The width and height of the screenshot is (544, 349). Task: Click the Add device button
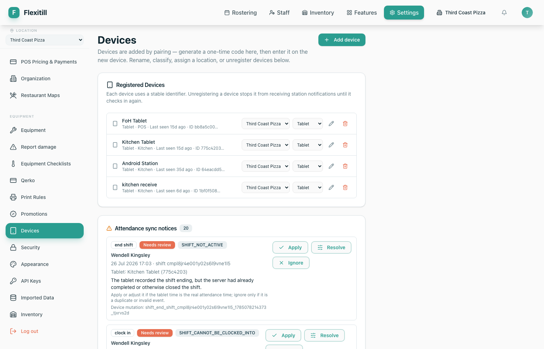(x=342, y=40)
